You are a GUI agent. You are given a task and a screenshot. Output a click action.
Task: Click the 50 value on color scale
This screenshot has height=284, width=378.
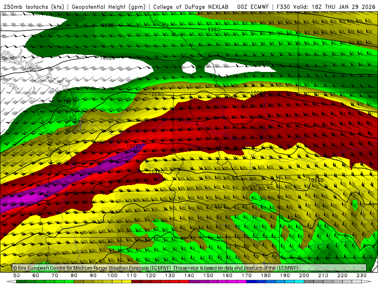[x=17, y=275]
